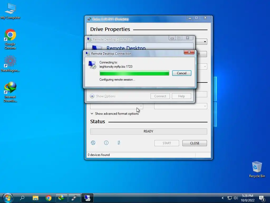Expand Show advanced format options in Rufus
270x203 pixels.
click(x=114, y=114)
